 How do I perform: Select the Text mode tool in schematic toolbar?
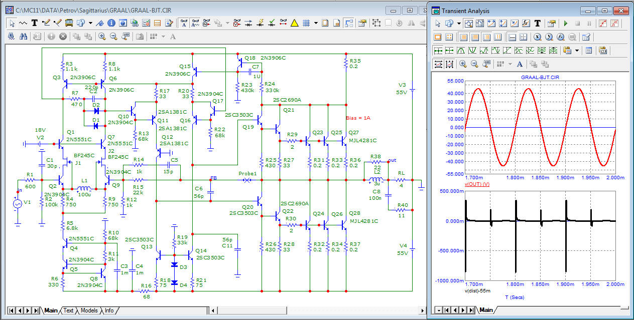click(35, 23)
